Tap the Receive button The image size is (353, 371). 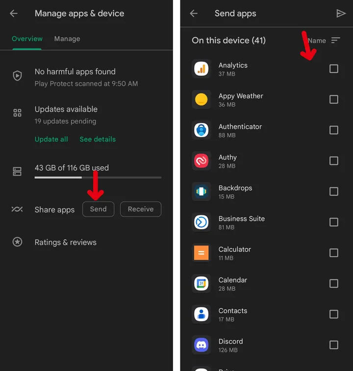pyautogui.click(x=141, y=209)
